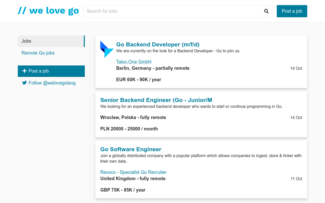The image size is (325, 203).
Task: Click the Talon.One job description text
Action: coord(178,51)
